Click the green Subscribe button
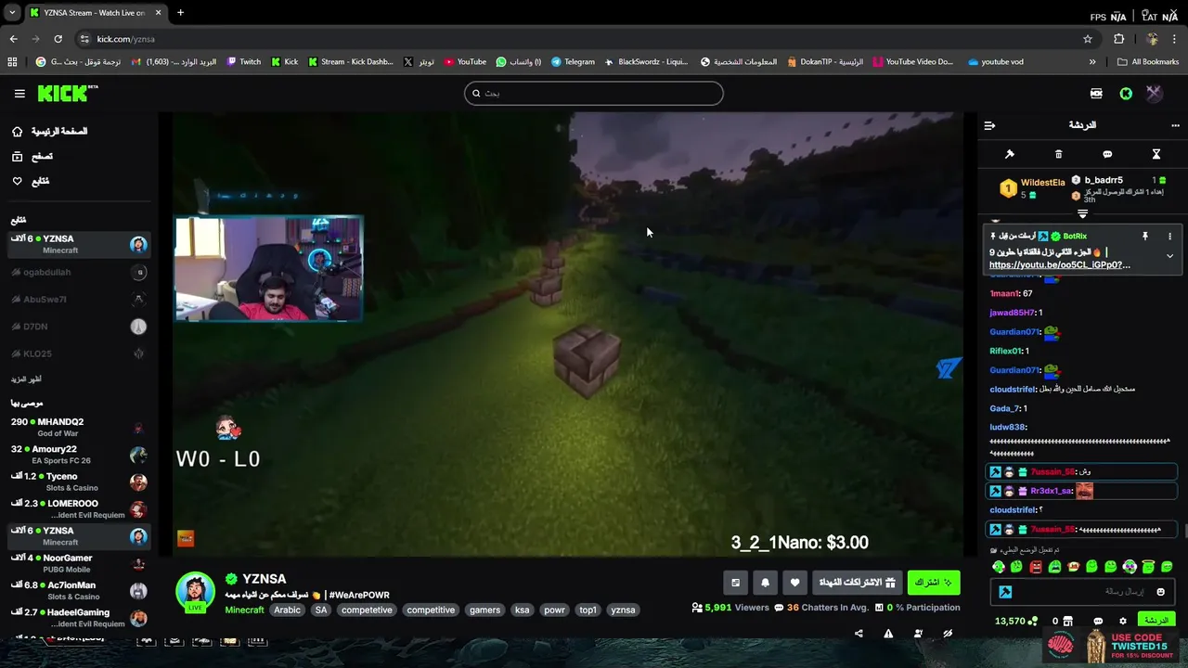1188x668 pixels. pyautogui.click(x=934, y=582)
